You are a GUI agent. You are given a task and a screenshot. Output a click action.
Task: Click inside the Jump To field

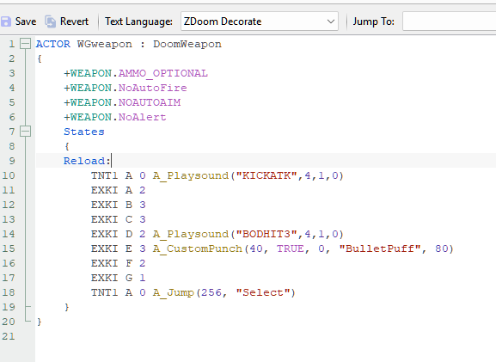[x=450, y=21]
